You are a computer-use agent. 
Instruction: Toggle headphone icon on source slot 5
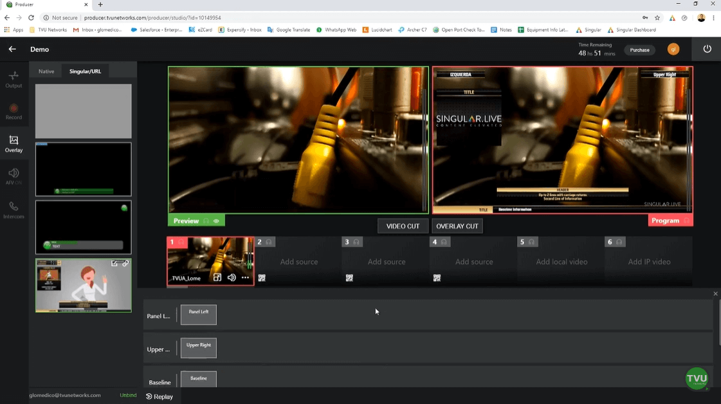531,242
